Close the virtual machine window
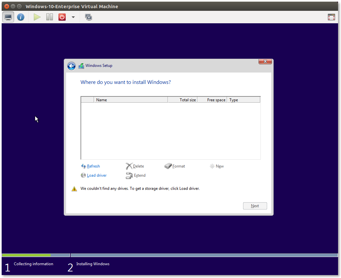The width and height of the screenshot is (341, 278). pyautogui.click(x=7, y=6)
